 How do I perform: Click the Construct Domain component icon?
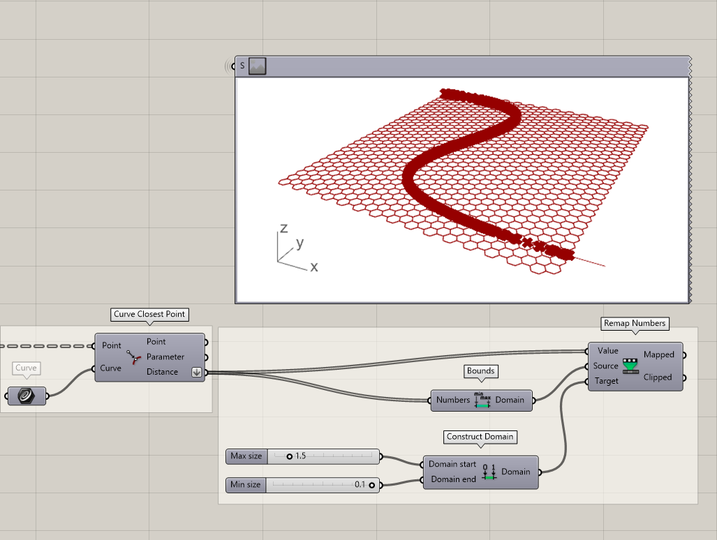[x=489, y=472]
